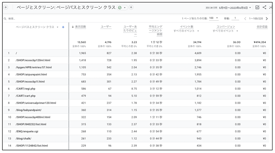Click the total revenue value ¥494,354
Screen dimensions: 275x153
click(x=260, y=42)
